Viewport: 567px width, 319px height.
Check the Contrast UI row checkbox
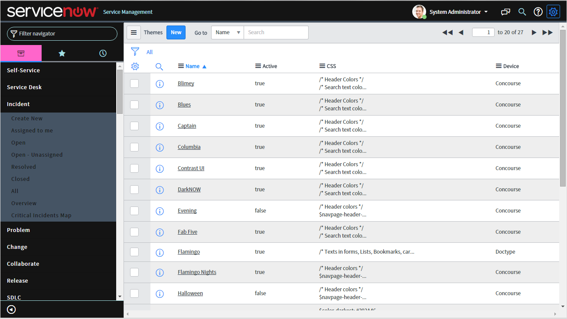click(134, 168)
